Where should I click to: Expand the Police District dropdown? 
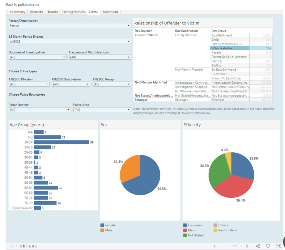click(40, 110)
